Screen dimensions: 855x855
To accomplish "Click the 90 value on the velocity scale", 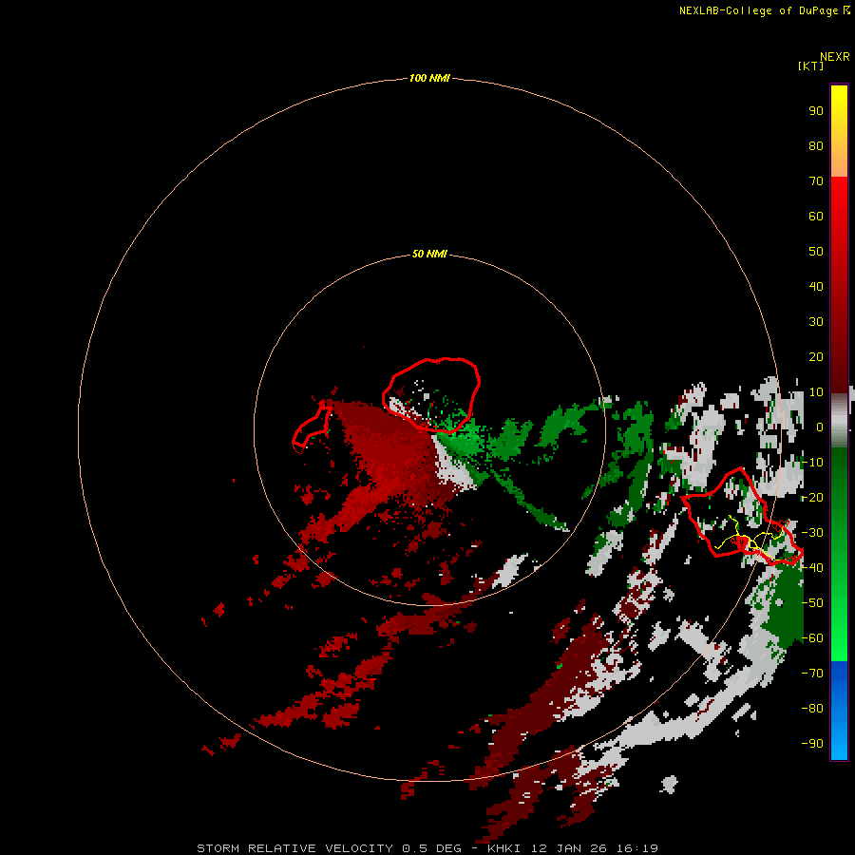I will (816, 111).
